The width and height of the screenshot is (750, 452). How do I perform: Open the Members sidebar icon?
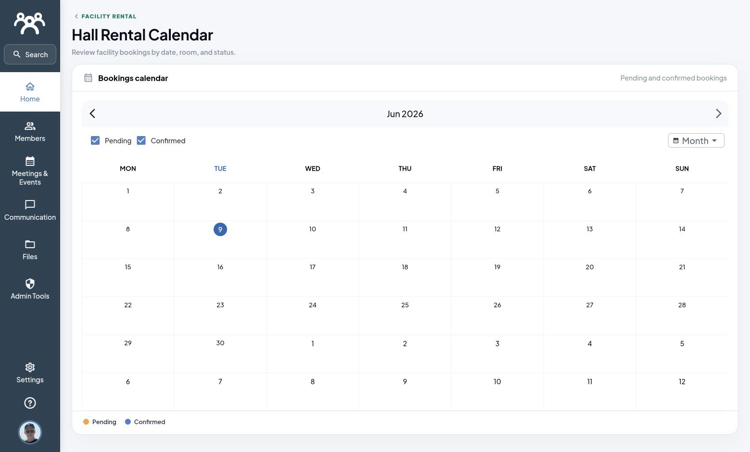coord(30,126)
